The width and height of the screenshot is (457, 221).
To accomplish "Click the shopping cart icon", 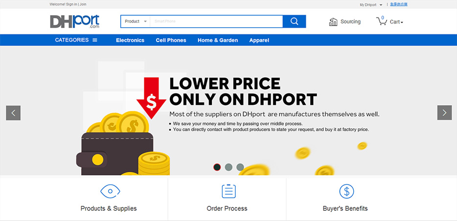I will click(382, 21).
